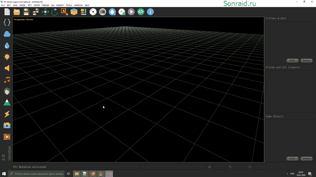Click the Windows Start button

pyautogui.click(x=4, y=174)
